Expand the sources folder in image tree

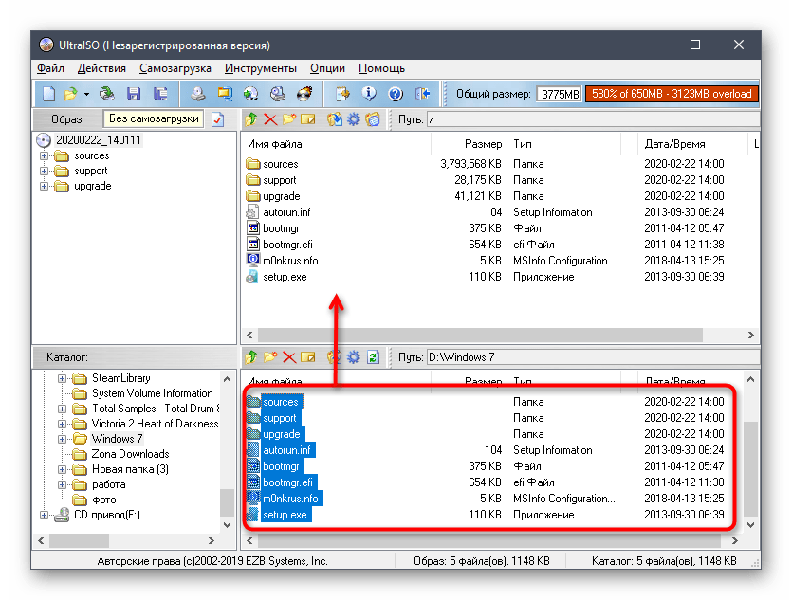click(44, 155)
